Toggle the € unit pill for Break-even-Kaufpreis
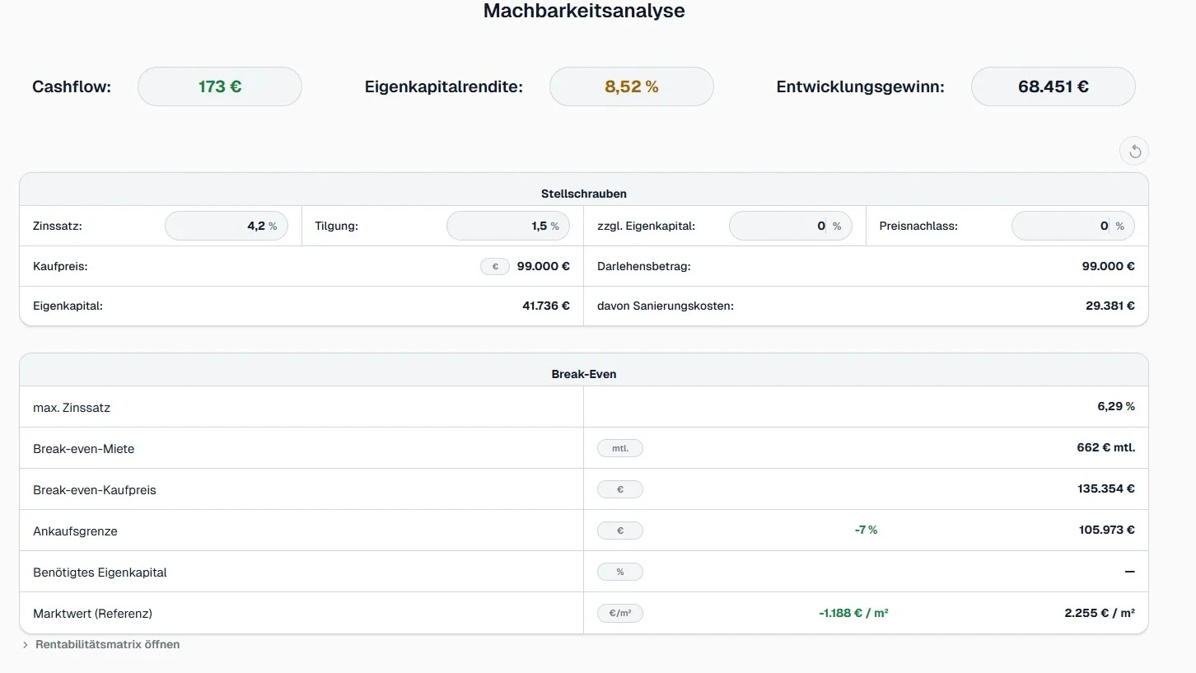Image resolution: width=1196 pixels, height=673 pixels. [620, 489]
